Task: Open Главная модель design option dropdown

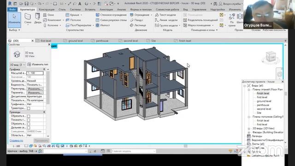Action: click(x=134, y=151)
